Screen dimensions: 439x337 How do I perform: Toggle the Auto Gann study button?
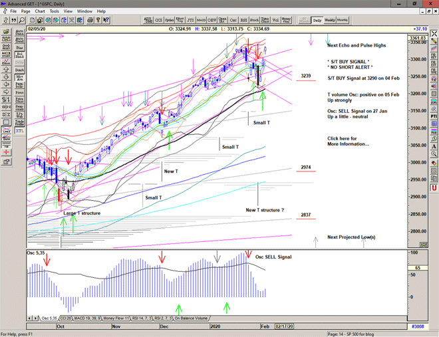click(19, 32)
